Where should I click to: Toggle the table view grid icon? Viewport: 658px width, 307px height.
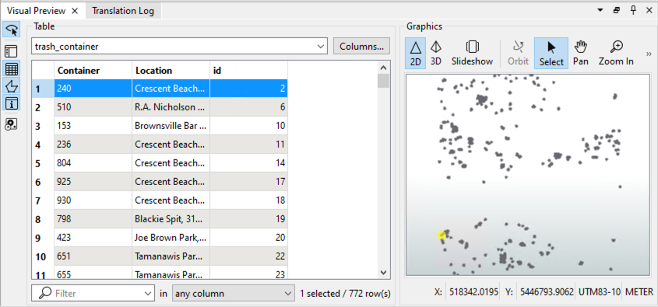(12, 68)
